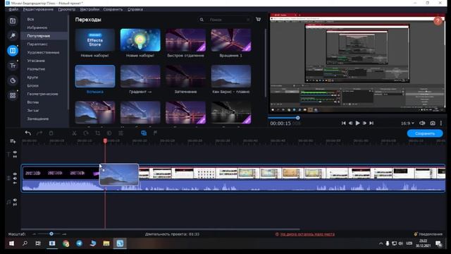Crop the selected clip
Image resolution: width=451 pixels, height=254 pixels.
click(x=97, y=133)
